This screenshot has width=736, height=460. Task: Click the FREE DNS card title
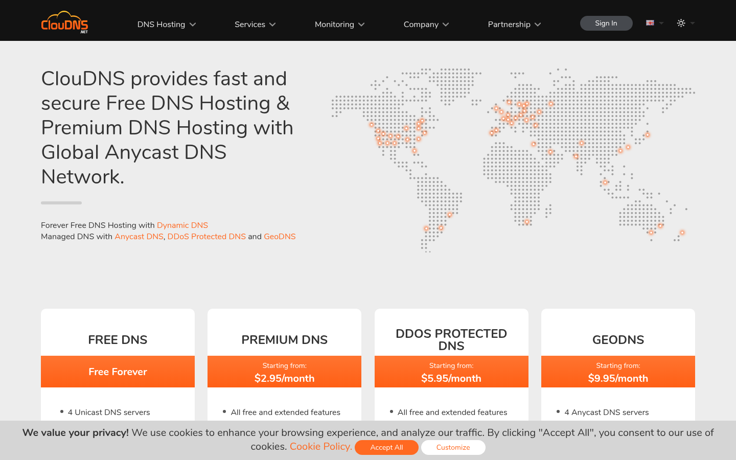coord(118,340)
